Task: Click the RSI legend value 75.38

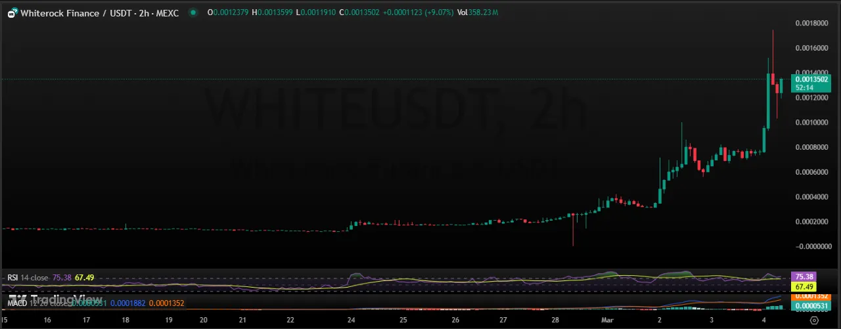Action: pyautogui.click(x=62, y=278)
